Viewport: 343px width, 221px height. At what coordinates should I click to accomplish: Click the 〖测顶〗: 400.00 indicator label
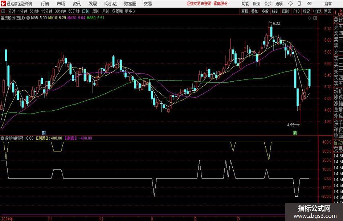coord(49,138)
